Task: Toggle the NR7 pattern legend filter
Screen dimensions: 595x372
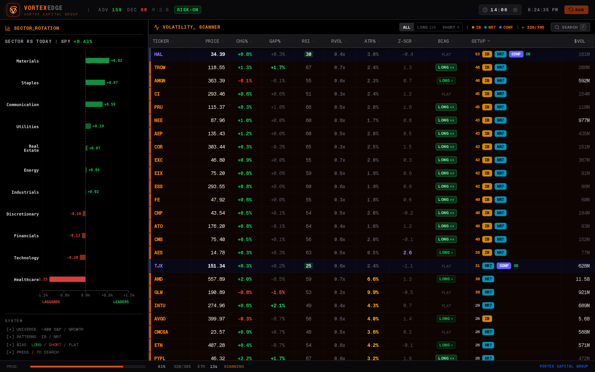Action: (x=490, y=27)
